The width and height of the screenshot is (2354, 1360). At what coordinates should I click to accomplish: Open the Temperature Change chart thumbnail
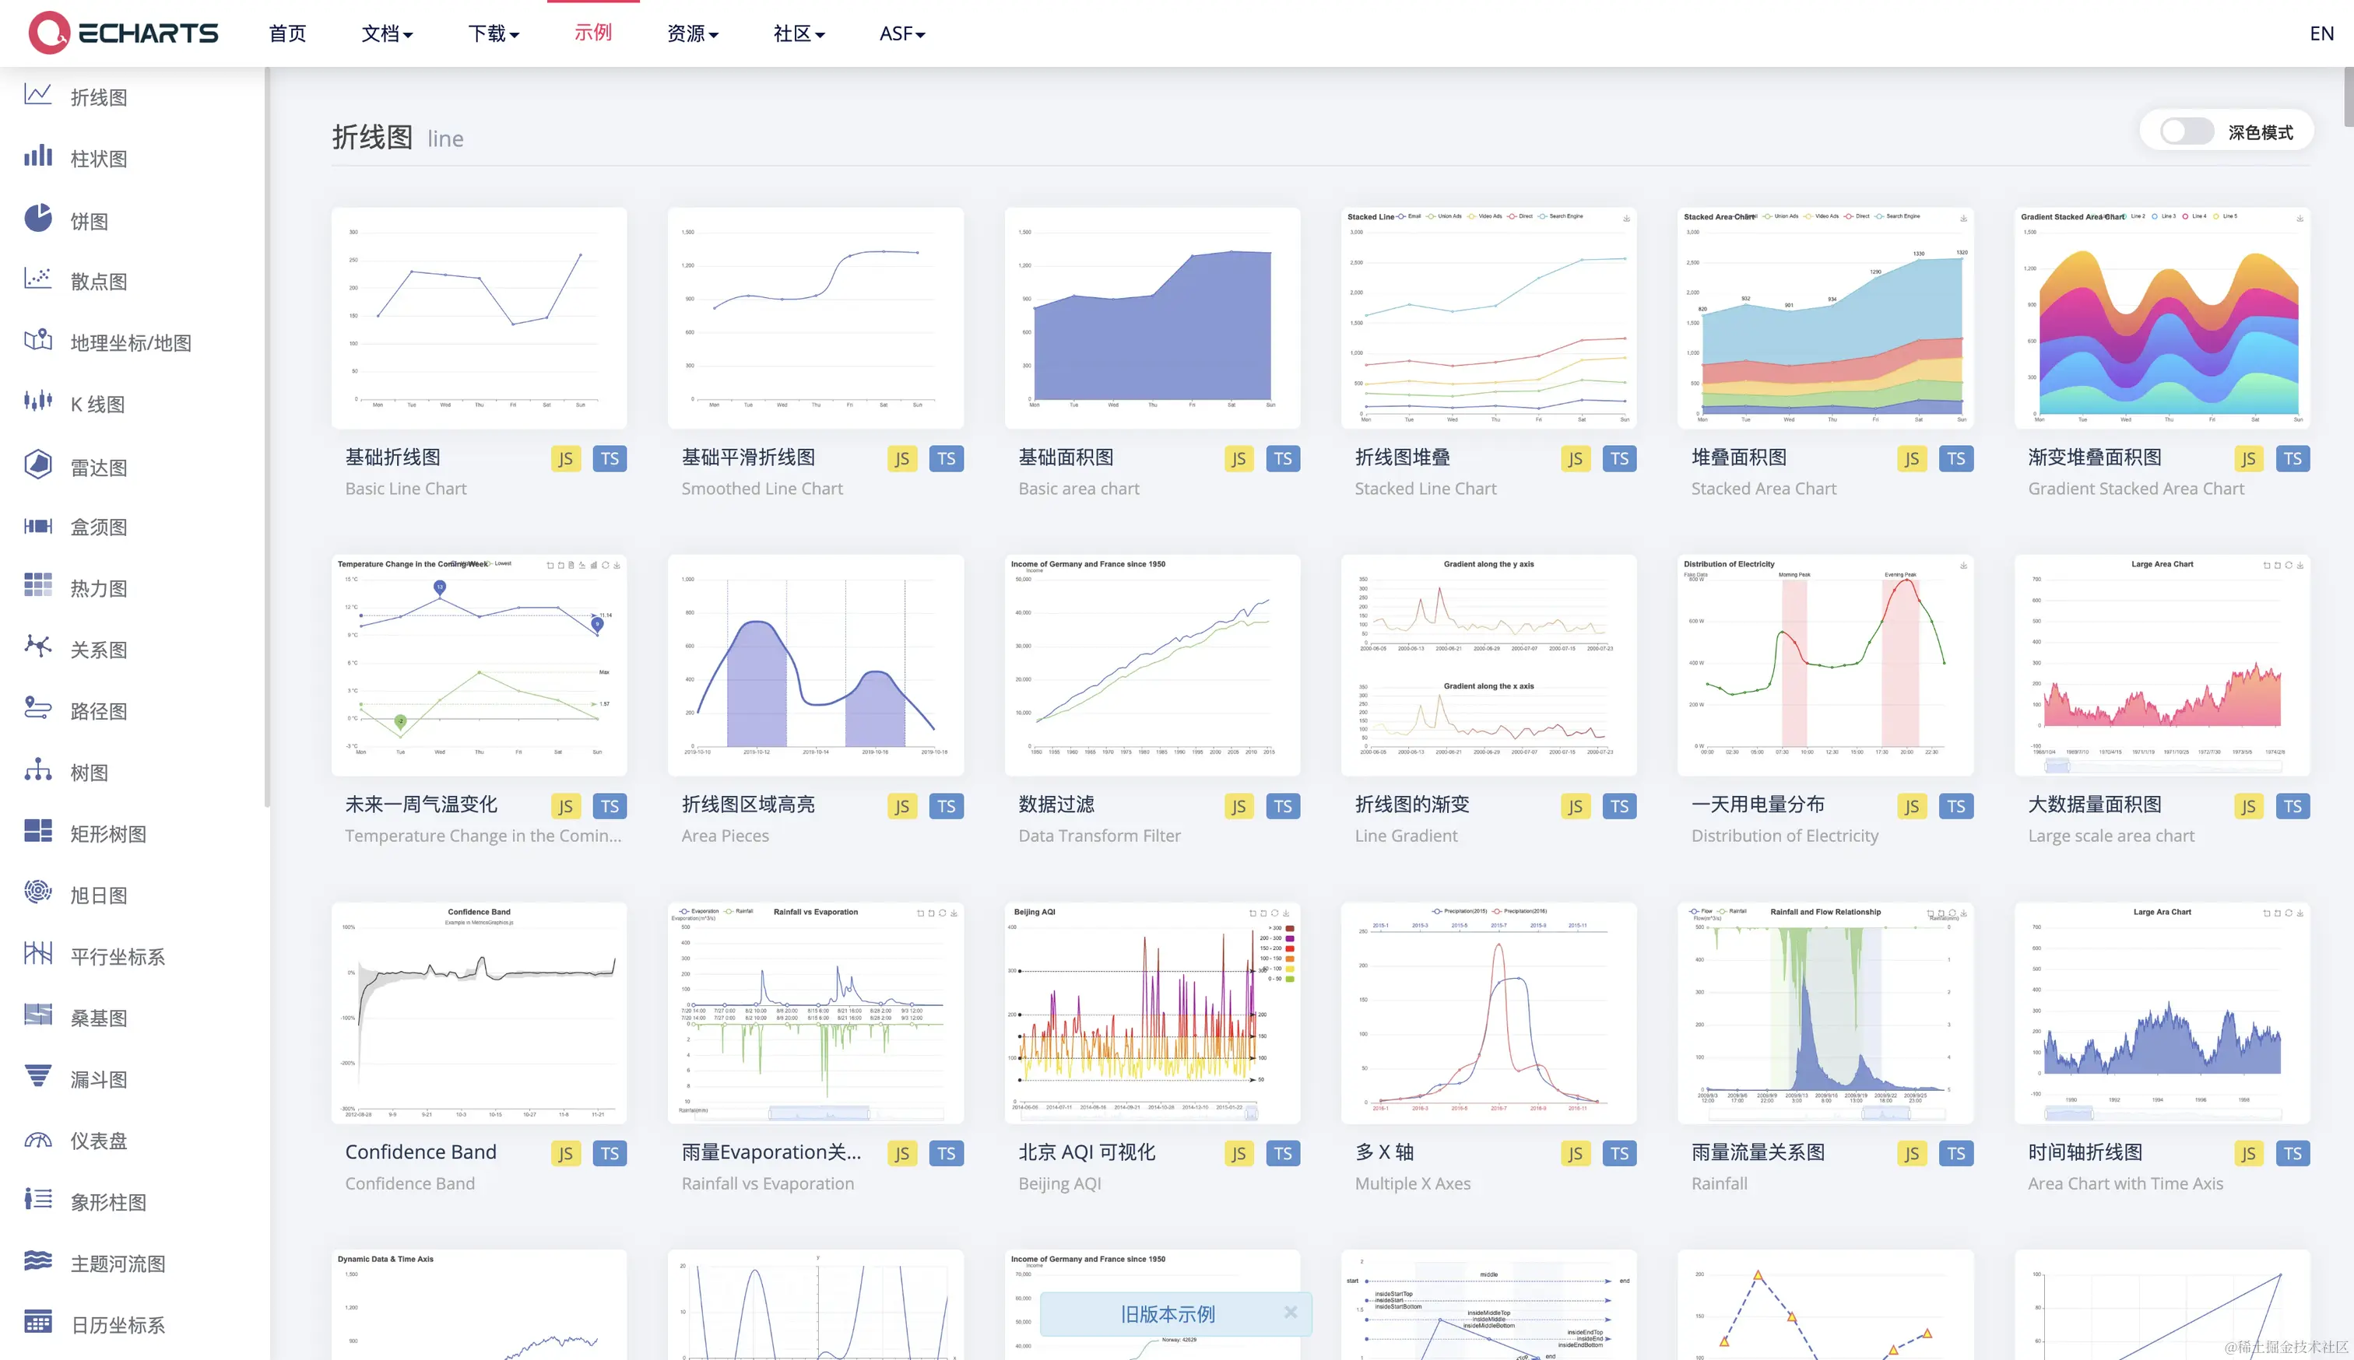(480, 664)
